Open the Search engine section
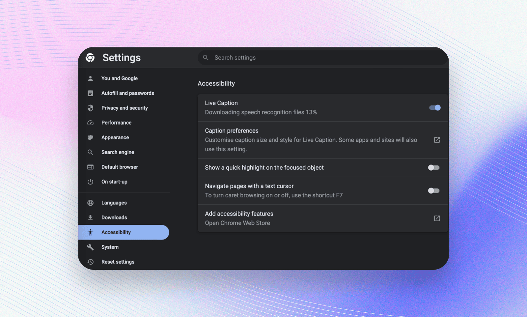The height and width of the screenshot is (317, 527). pyautogui.click(x=124, y=152)
